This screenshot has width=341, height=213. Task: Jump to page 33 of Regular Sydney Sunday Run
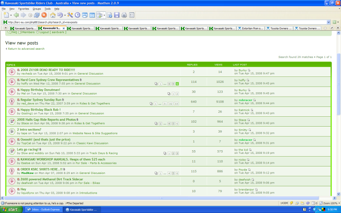[176, 103]
